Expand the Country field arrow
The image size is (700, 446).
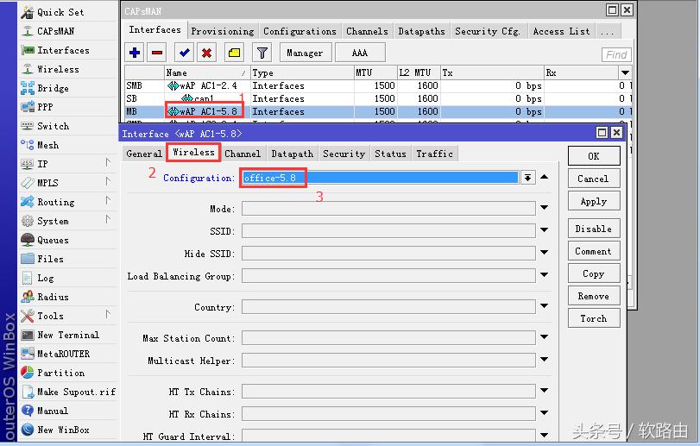coord(544,308)
